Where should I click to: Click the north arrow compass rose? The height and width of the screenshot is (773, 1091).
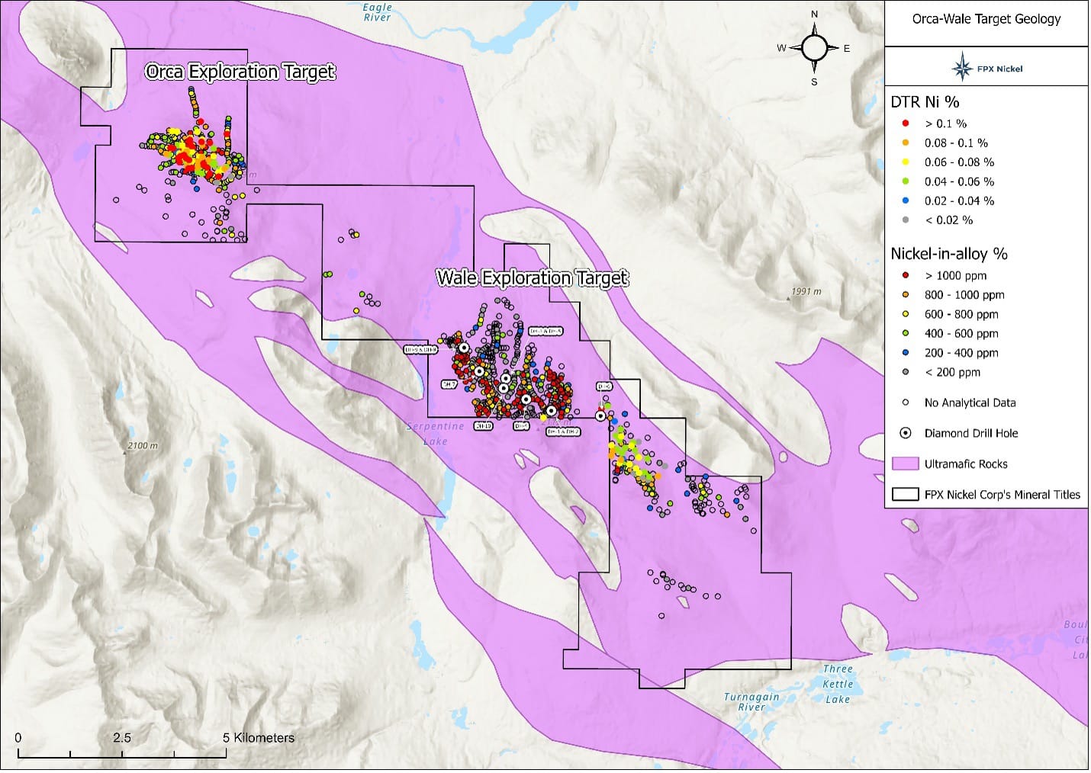pyautogui.click(x=814, y=48)
